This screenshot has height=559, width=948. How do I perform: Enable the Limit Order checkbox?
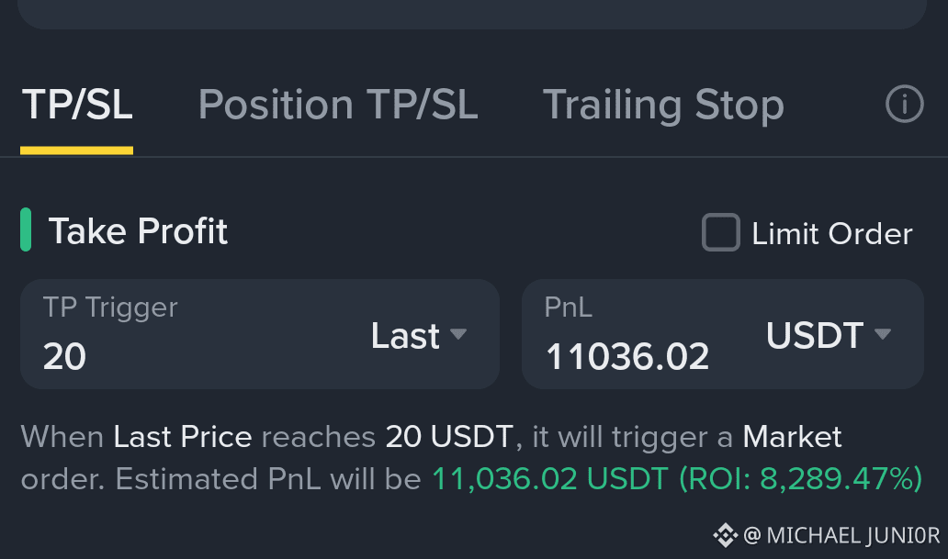click(x=721, y=232)
